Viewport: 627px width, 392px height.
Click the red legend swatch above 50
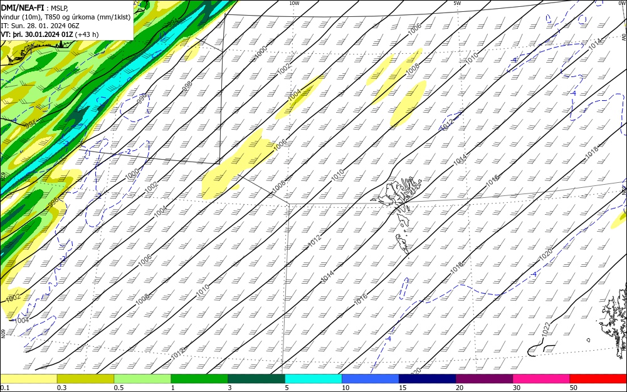point(599,379)
